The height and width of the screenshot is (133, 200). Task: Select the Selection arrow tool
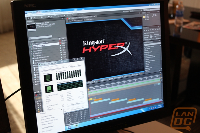click(28, 18)
